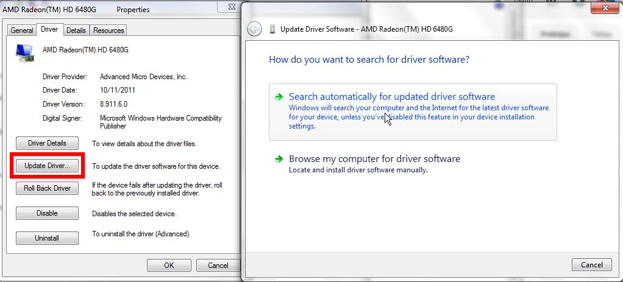Image resolution: width=623 pixels, height=282 pixels.
Task: Click the Driver Version label
Action: pyautogui.click(x=63, y=104)
